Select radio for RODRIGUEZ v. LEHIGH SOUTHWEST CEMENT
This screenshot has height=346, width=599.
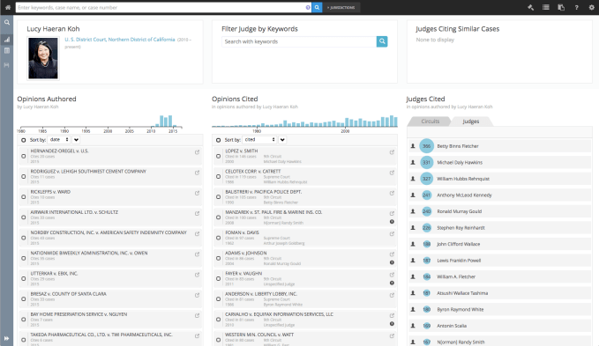24,176
